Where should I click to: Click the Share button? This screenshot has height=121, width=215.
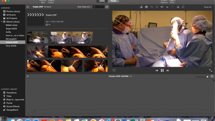tap(172, 2)
